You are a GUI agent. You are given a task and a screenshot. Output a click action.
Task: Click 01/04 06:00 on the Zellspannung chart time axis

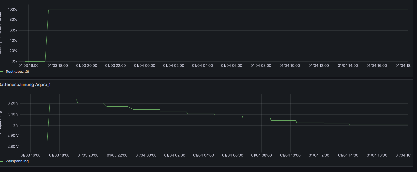click(x=233, y=155)
